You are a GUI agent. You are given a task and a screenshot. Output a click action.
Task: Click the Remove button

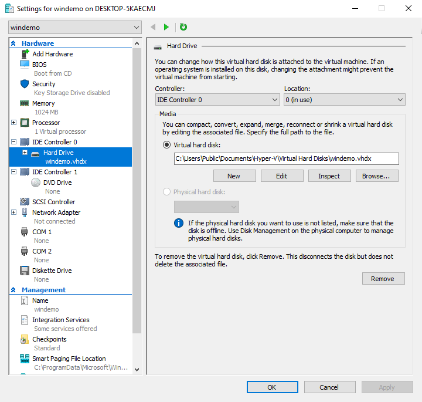(383, 279)
